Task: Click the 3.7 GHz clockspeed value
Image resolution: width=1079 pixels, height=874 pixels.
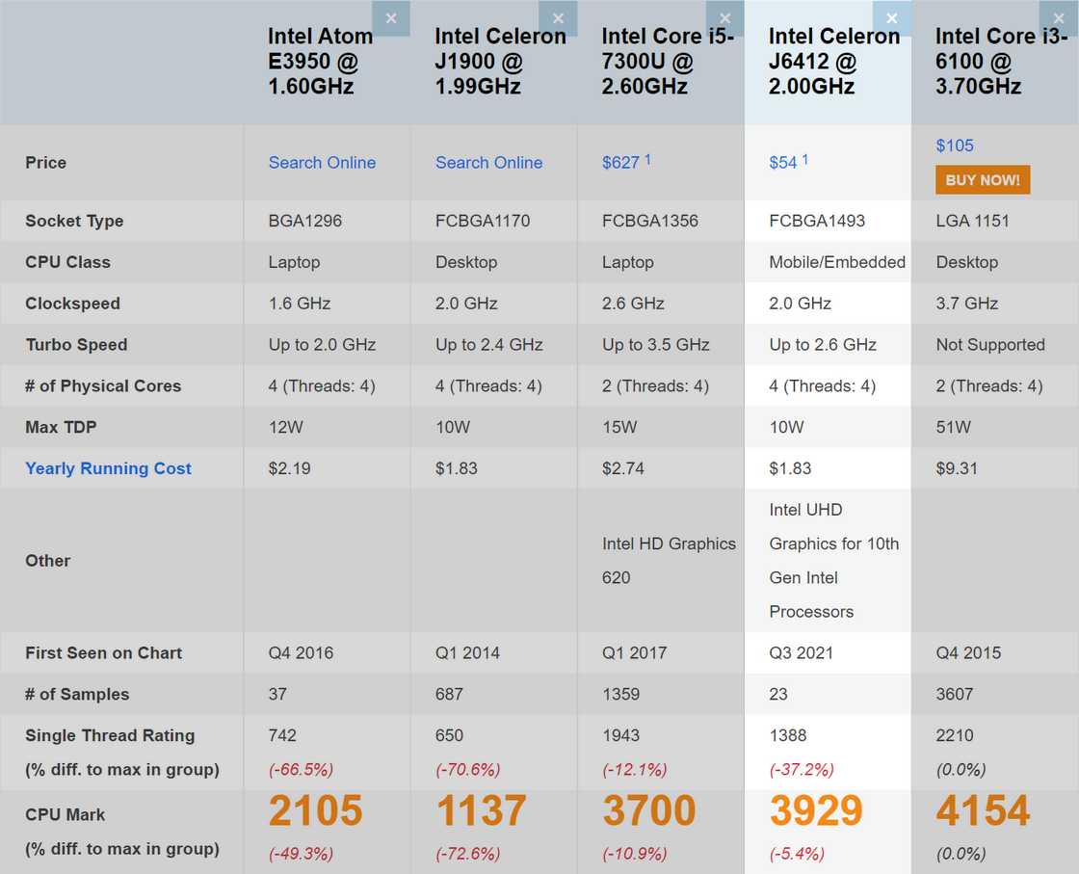Action: tap(967, 304)
